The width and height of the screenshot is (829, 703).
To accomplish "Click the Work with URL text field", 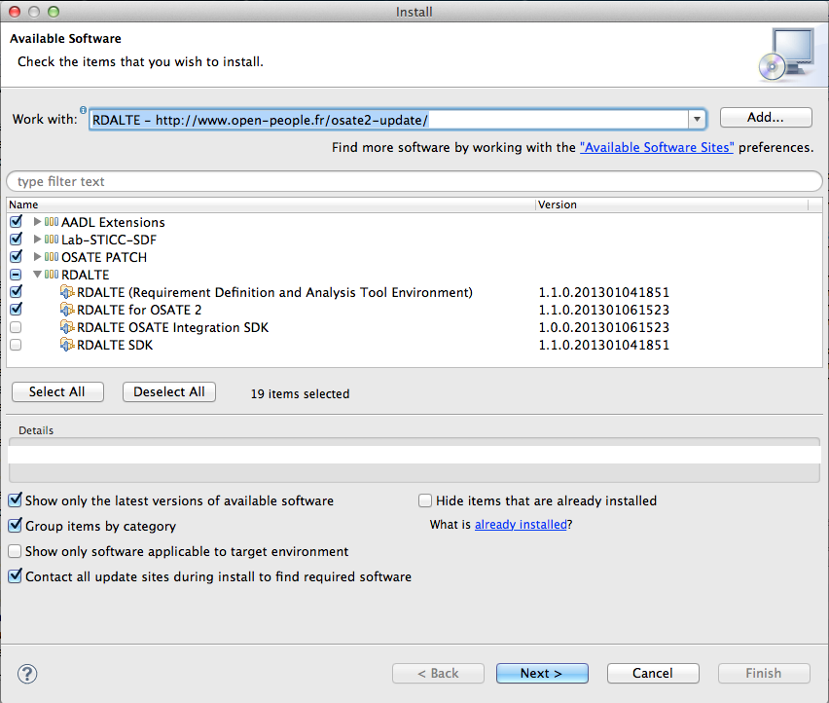I will point(388,120).
